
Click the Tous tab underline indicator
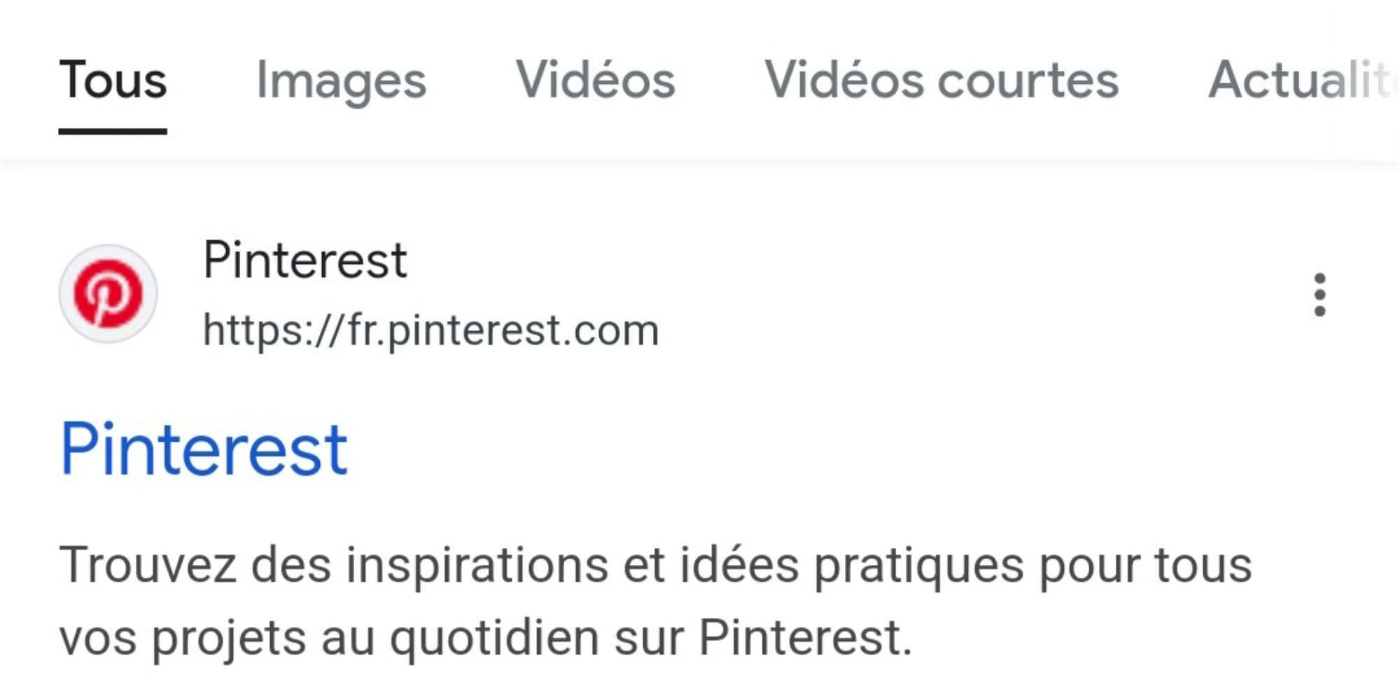coord(113,129)
